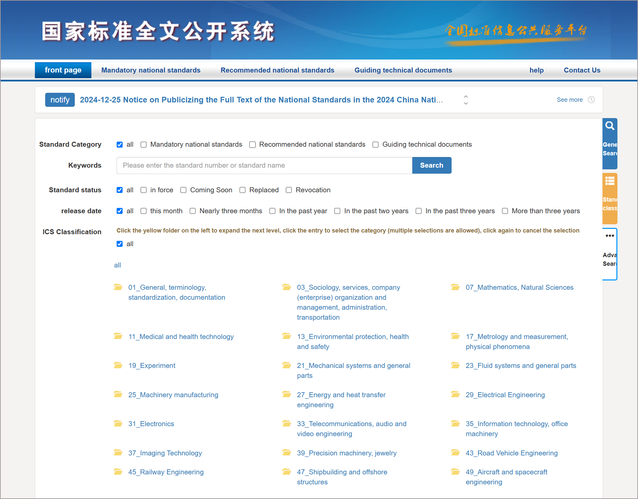The width and height of the screenshot is (638, 499).
Task: Switch to the Recommended national standards tab
Action: point(277,70)
